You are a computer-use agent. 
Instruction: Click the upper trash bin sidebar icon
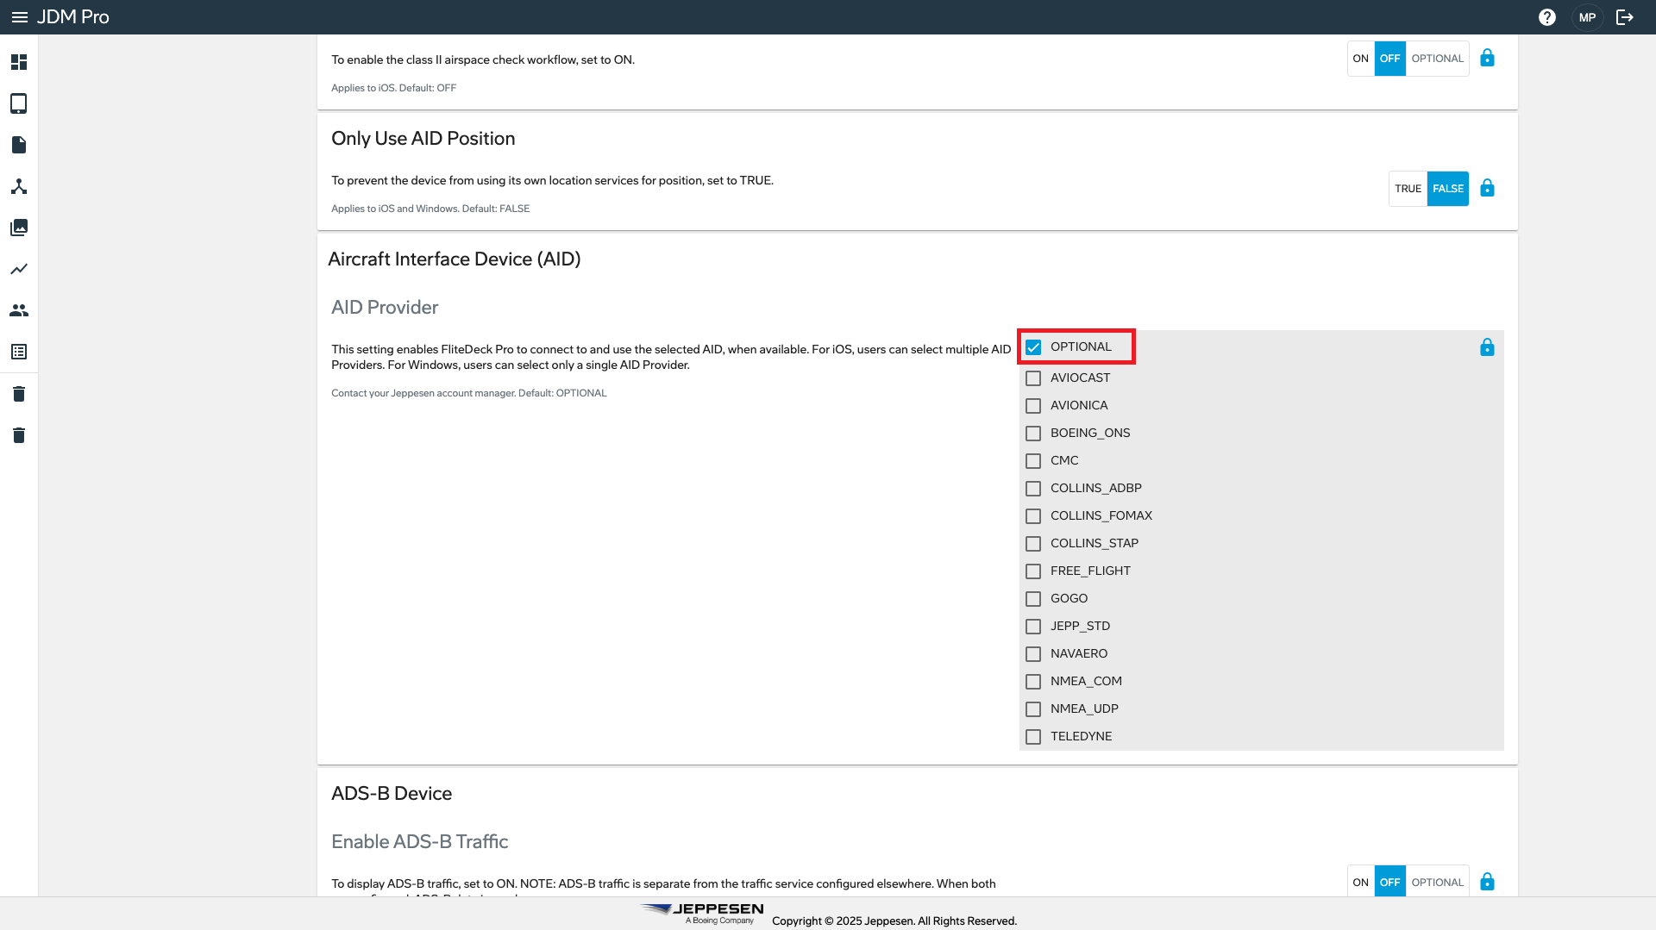[19, 394]
